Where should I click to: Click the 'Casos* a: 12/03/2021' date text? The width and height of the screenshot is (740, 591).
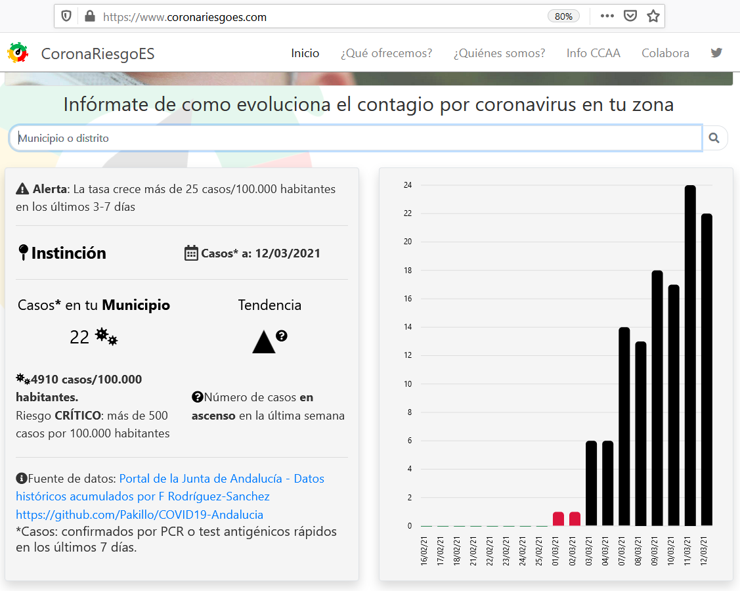[261, 253]
